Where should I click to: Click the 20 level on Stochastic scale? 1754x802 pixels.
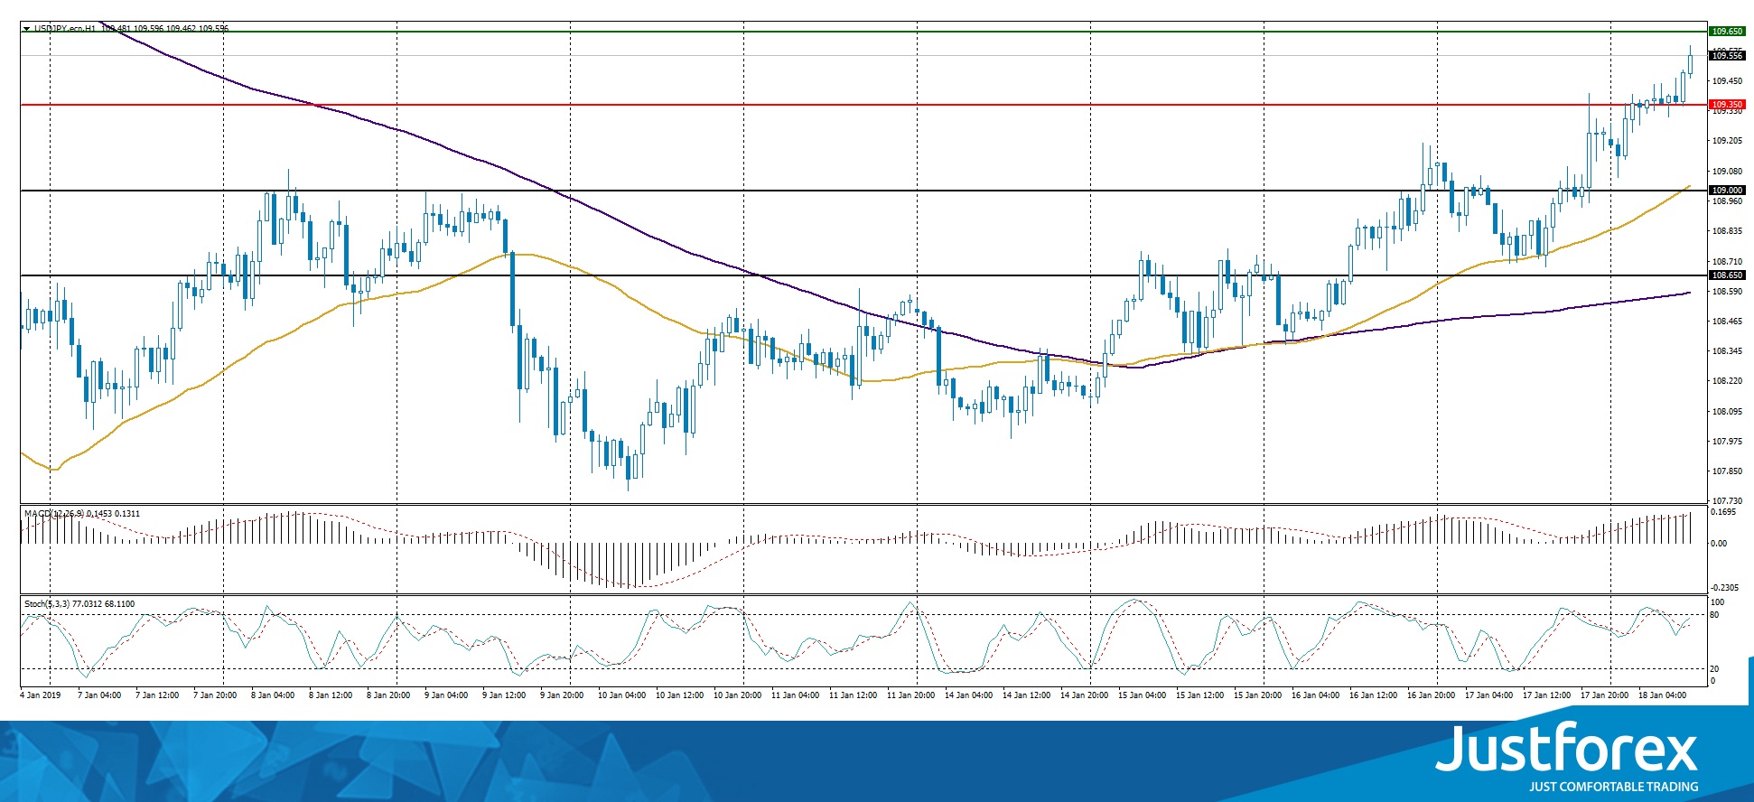1715,669
